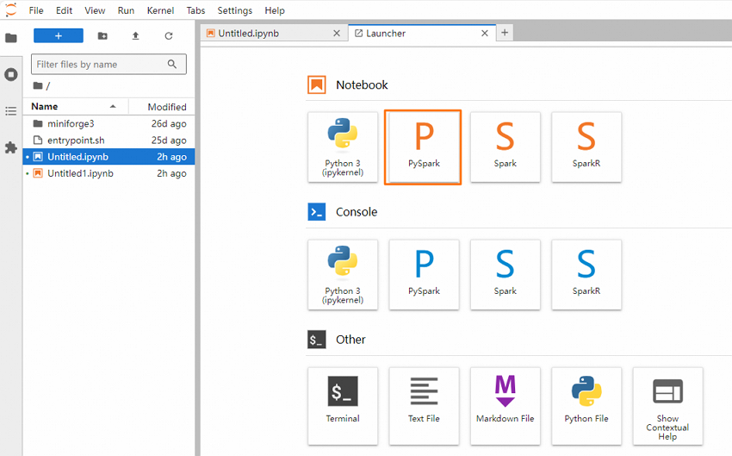Screen dimensions: 732x456
Task: Open the Kernel menu
Action: (160, 10)
